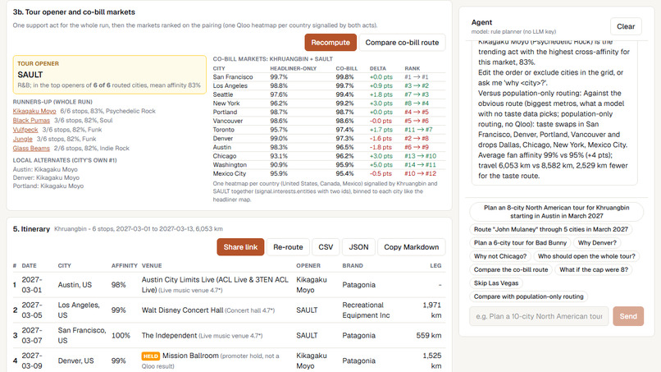Export itinerary as JSON
This screenshot has height=372, width=661.
pos(358,247)
